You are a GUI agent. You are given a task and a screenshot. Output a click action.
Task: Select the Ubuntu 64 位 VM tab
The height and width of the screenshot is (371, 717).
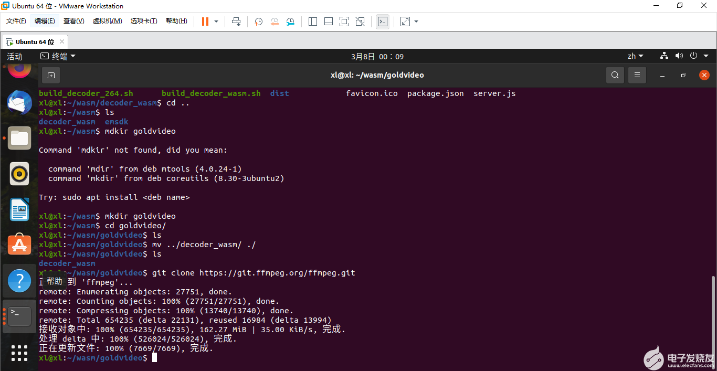tap(35, 41)
